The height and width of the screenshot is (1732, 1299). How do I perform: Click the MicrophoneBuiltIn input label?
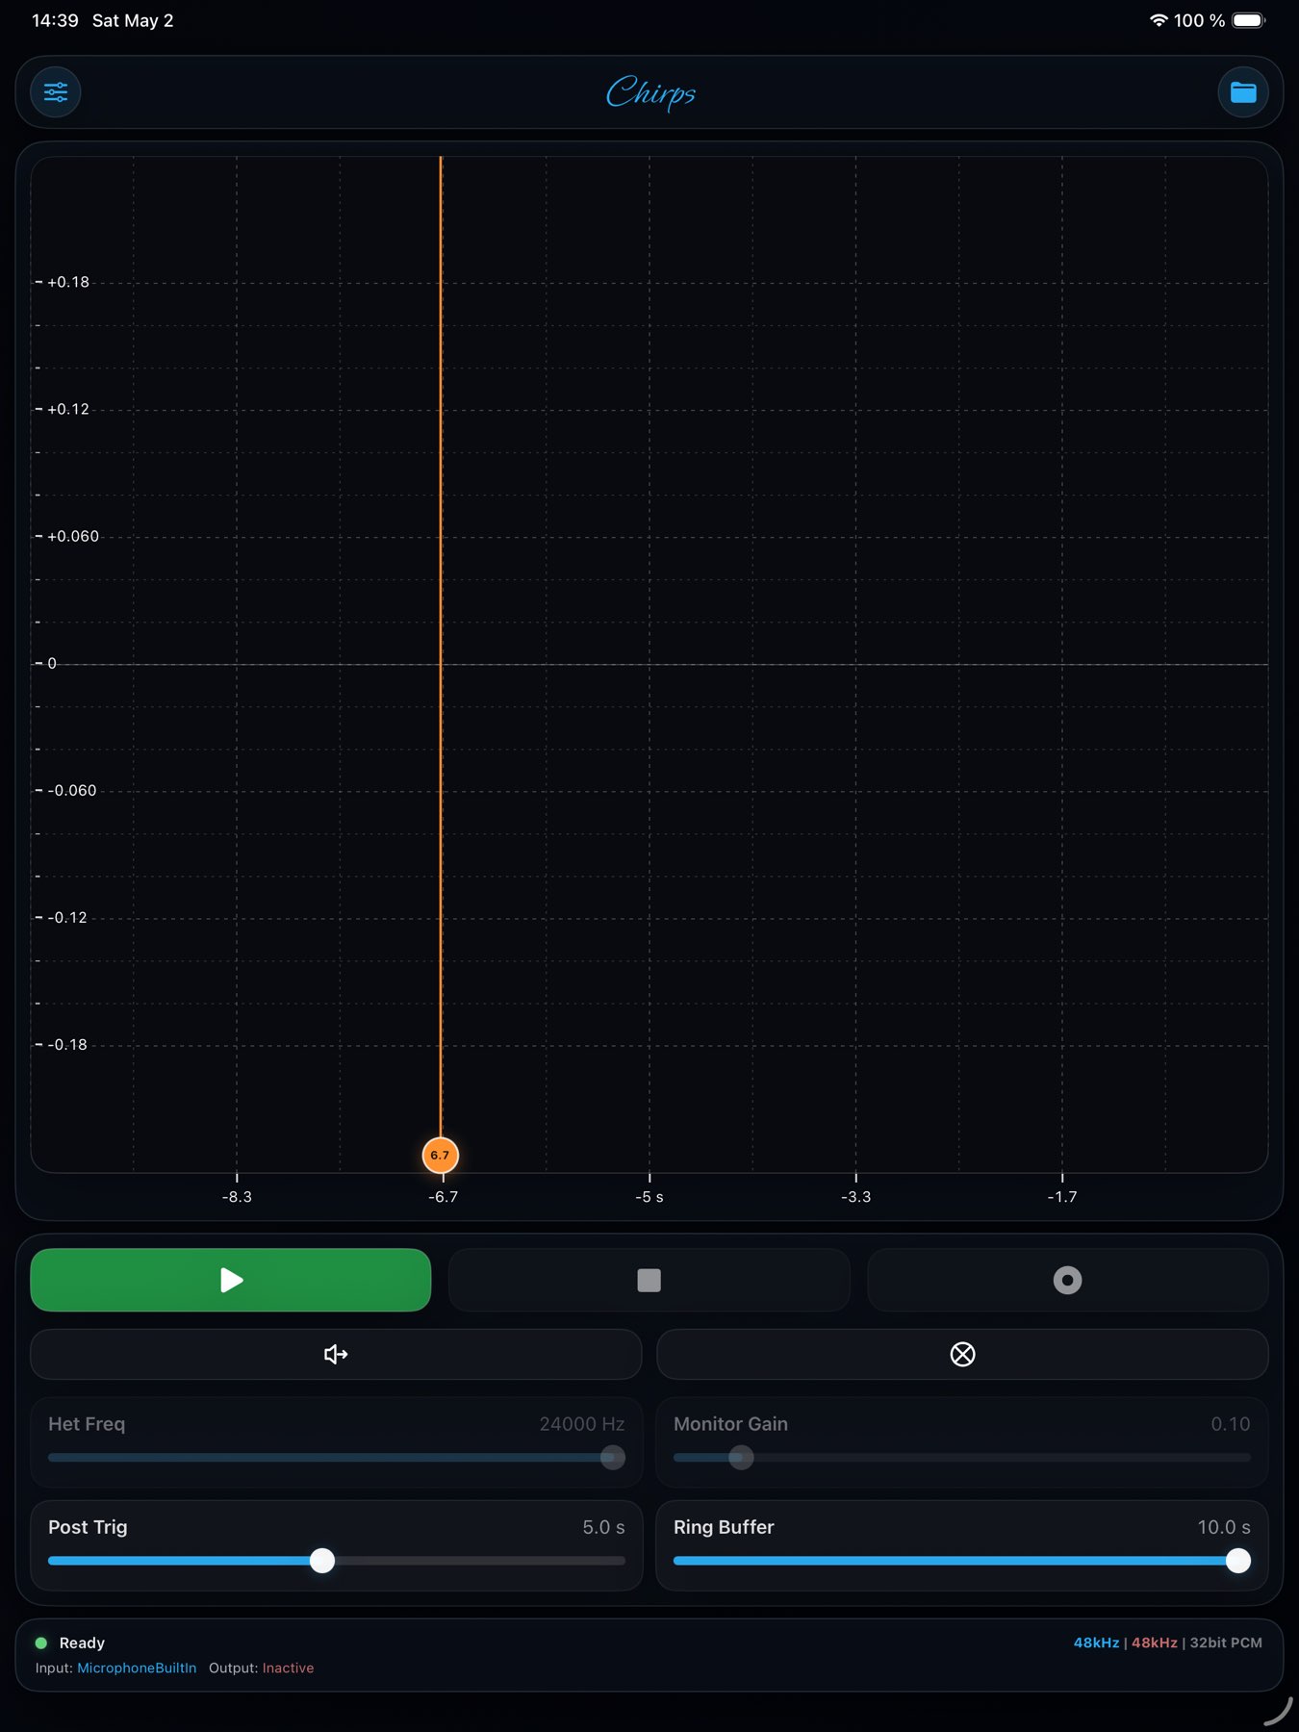pos(137,1668)
